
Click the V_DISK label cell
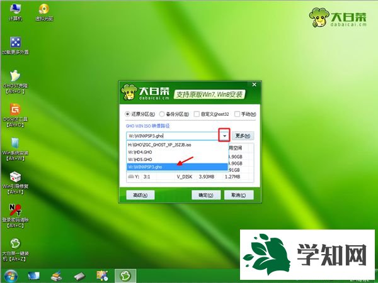point(185,177)
